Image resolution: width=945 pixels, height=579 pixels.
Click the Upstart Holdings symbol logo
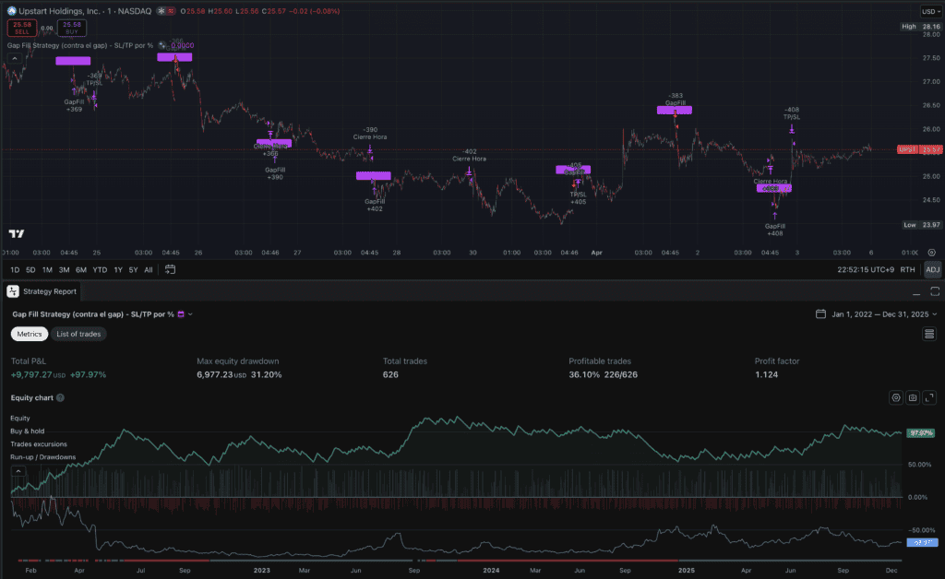11,11
